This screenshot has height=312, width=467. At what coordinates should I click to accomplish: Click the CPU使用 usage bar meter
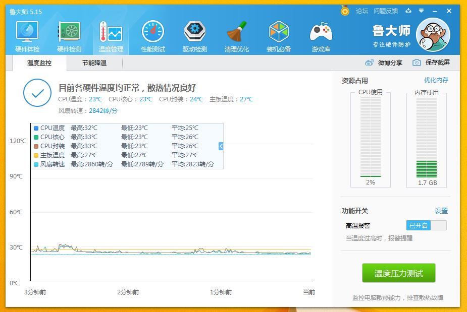coord(371,137)
